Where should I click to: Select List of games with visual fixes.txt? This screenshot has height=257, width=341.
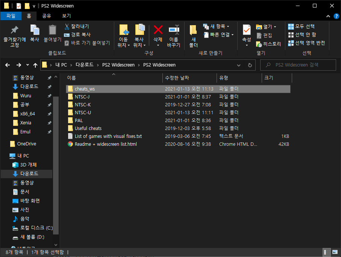[178, 136]
